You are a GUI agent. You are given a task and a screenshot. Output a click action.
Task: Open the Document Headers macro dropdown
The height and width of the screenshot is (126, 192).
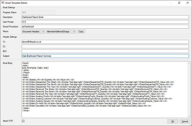pyautogui.click(x=33, y=31)
